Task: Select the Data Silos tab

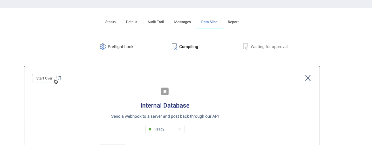Action: [209, 22]
